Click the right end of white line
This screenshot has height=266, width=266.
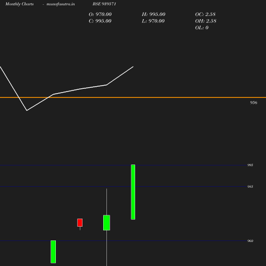coord(133,66)
